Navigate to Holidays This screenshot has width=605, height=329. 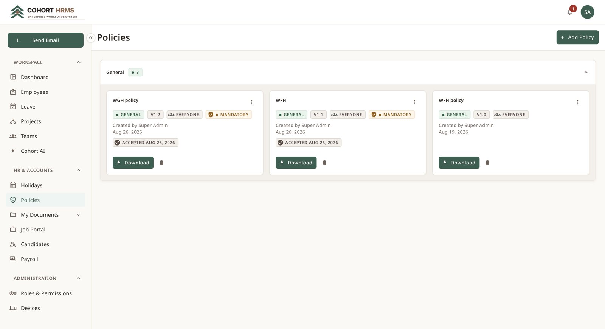click(45, 185)
